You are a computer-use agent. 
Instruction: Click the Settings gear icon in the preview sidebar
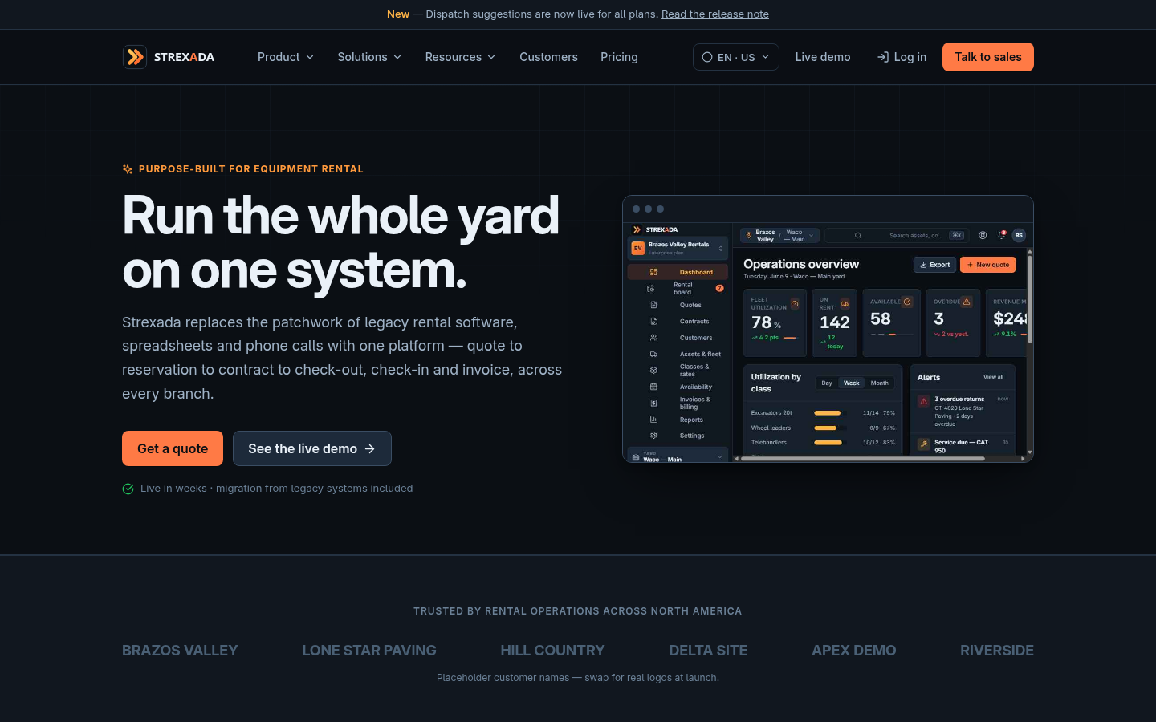[x=653, y=436]
